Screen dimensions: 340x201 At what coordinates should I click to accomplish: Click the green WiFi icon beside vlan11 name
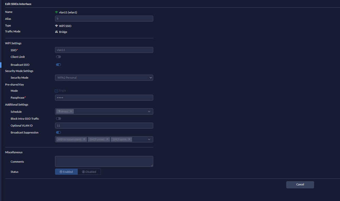pos(56,12)
